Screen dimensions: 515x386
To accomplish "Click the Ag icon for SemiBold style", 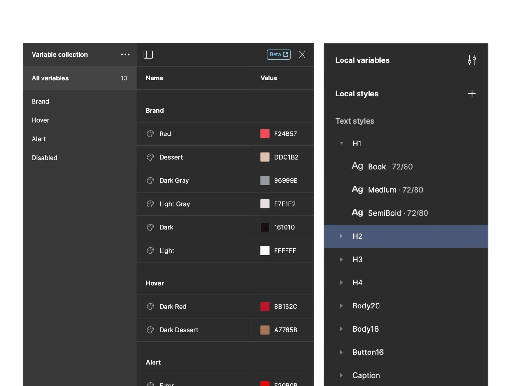I will click(357, 213).
